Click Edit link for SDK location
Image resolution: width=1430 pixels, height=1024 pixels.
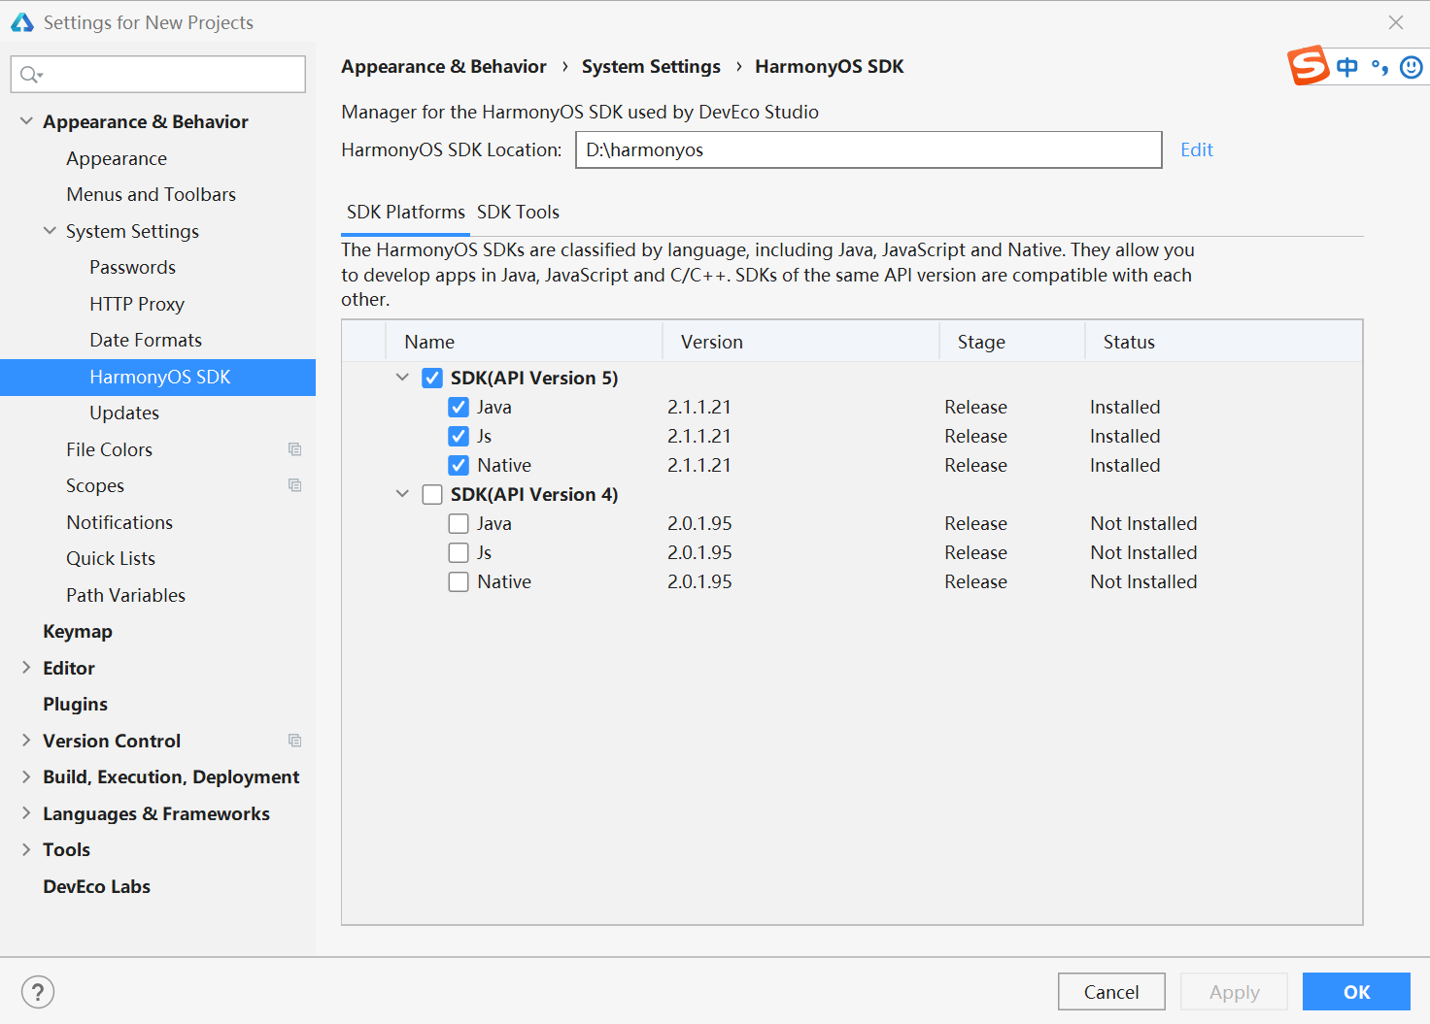pos(1197,149)
